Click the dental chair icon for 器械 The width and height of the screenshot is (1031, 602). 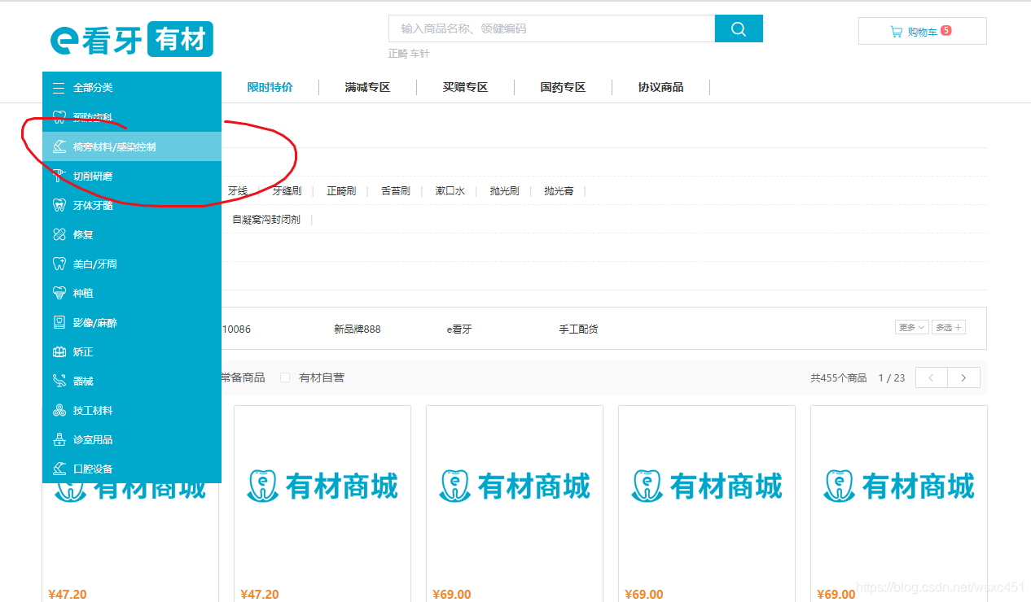(x=59, y=381)
